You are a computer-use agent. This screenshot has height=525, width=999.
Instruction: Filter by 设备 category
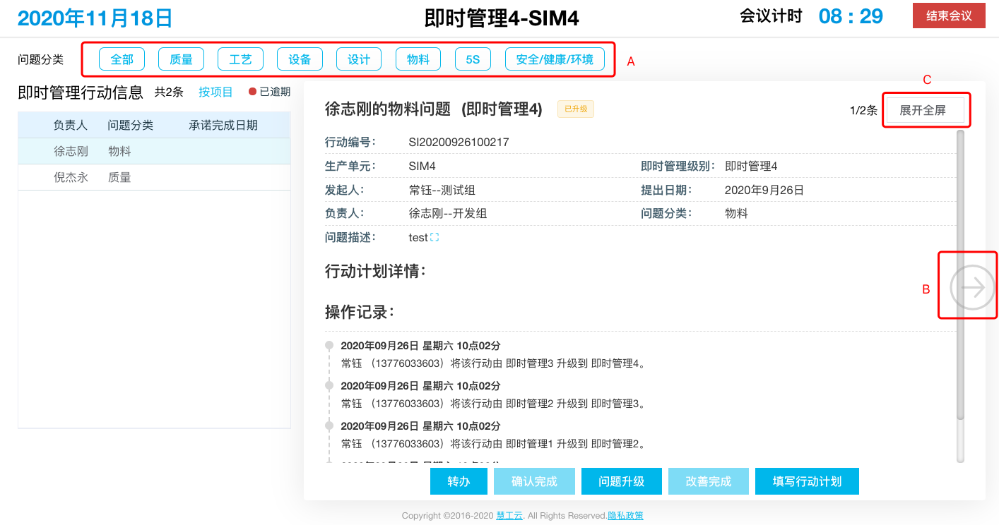coord(300,59)
